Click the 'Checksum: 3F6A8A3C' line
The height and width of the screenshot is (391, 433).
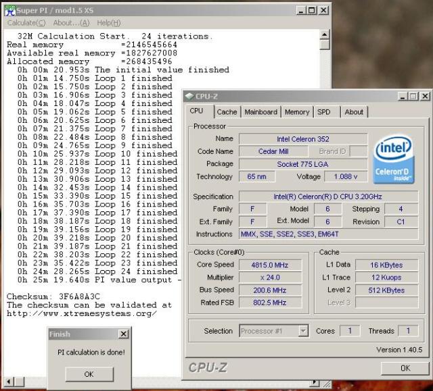[53, 296]
